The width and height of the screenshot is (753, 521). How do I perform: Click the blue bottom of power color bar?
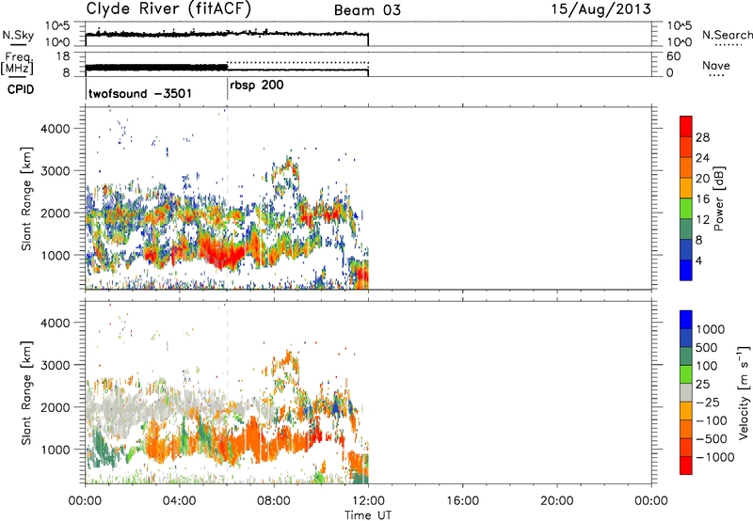point(686,270)
